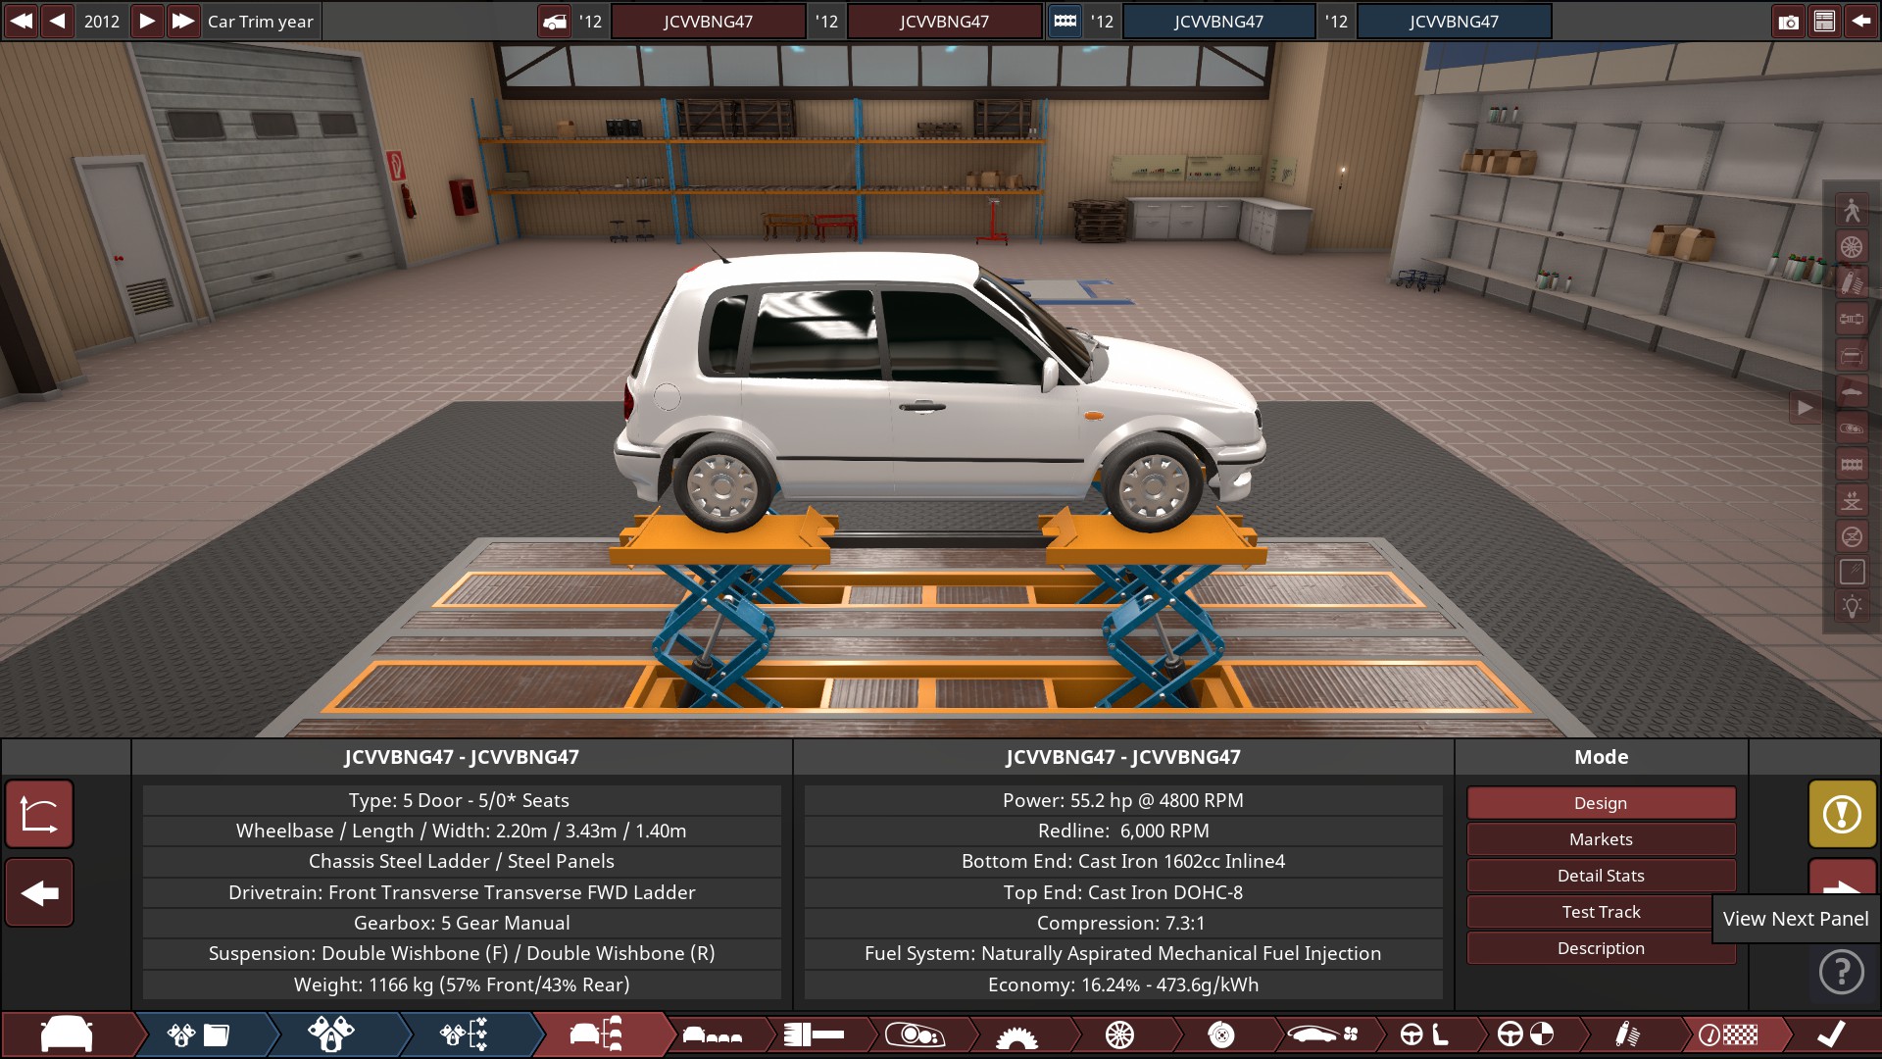Open headlight fixtures step in bottom bar
Viewport: 1882px width, 1059px height.
(x=914, y=1034)
